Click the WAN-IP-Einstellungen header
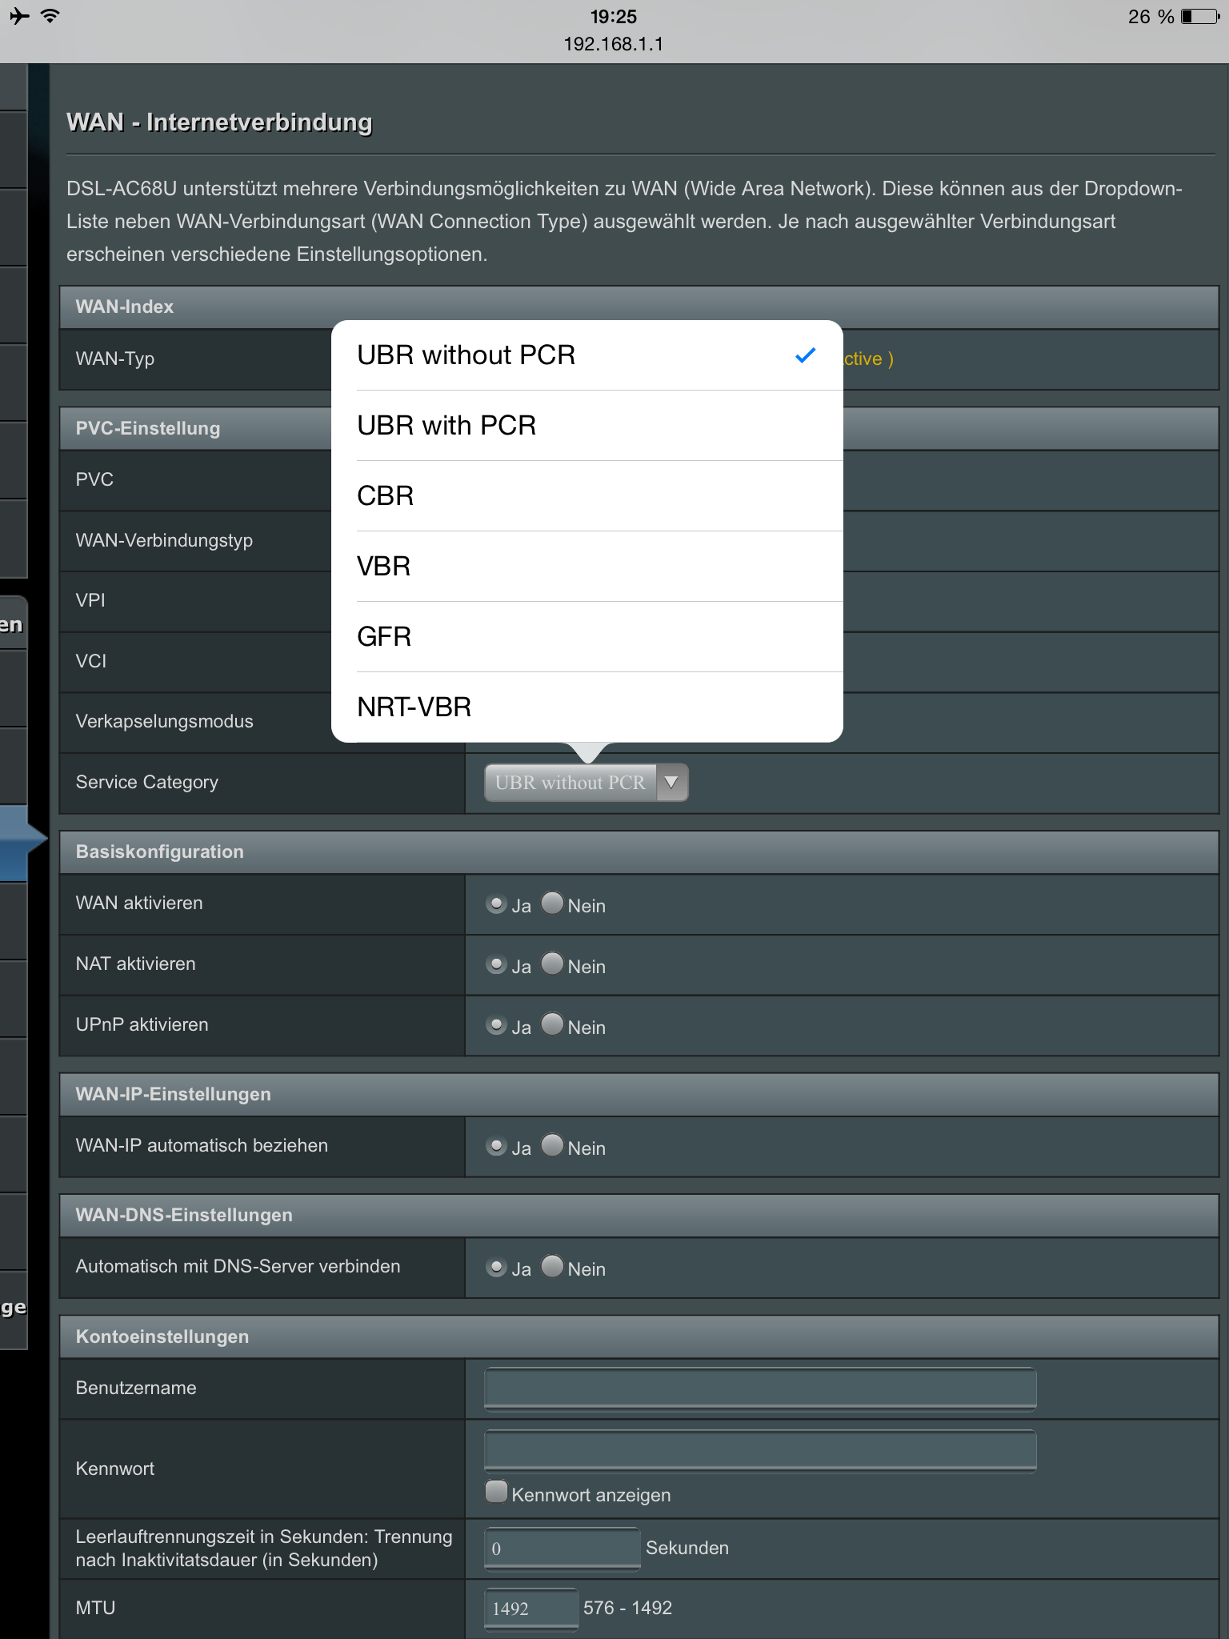 [639, 1095]
